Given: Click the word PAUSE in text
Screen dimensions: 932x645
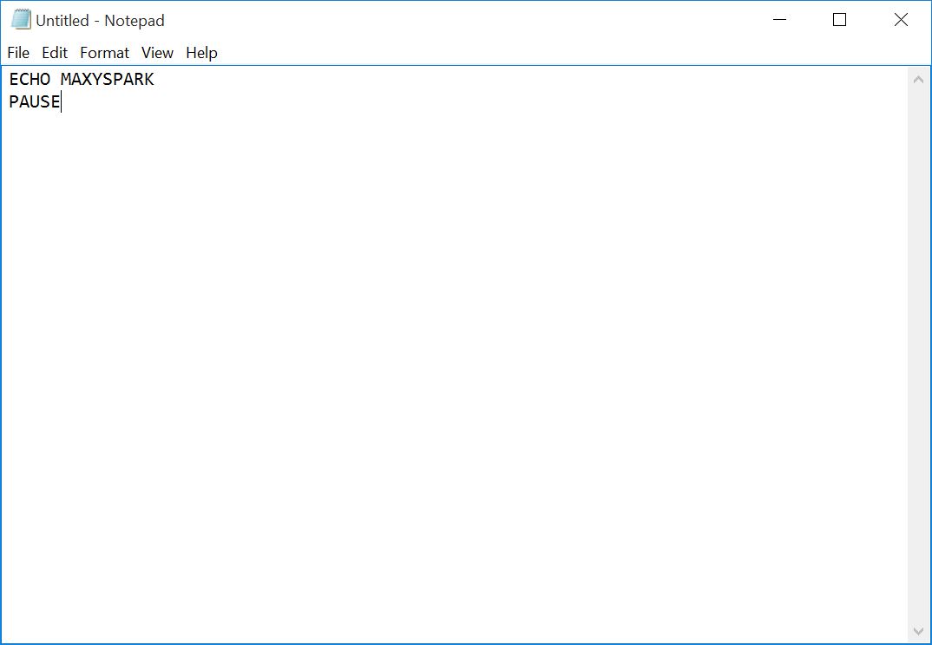Looking at the screenshot, I should pos(35,101).
